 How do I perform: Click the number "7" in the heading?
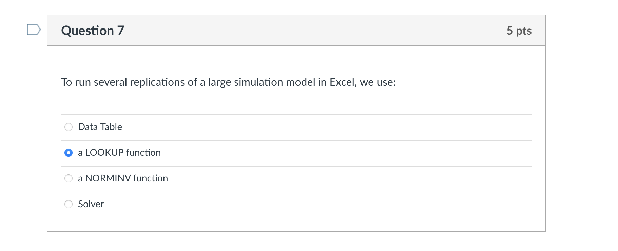pyautogui.click(x=121, y=31)
